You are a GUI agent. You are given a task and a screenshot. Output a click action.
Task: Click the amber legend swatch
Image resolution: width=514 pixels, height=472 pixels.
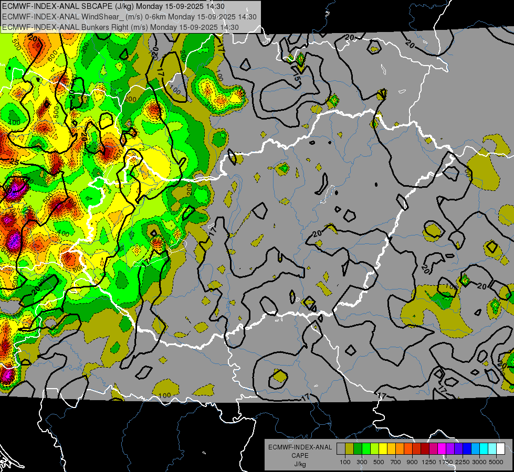click(x=391, y=449)
